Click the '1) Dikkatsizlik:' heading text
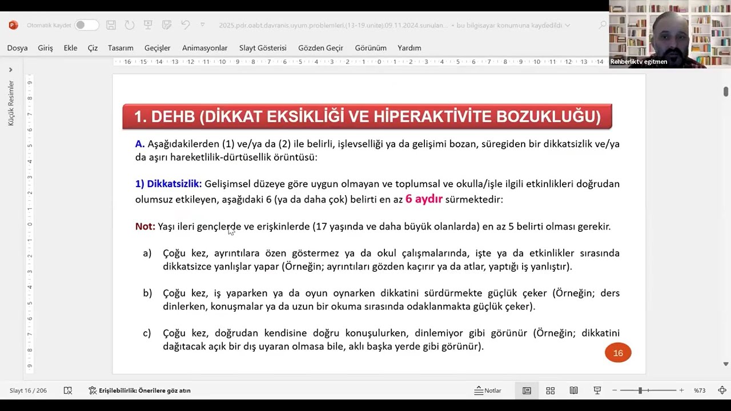Viewport: 731px width, 411px height. pyautogui.click(x=168, y=184)
